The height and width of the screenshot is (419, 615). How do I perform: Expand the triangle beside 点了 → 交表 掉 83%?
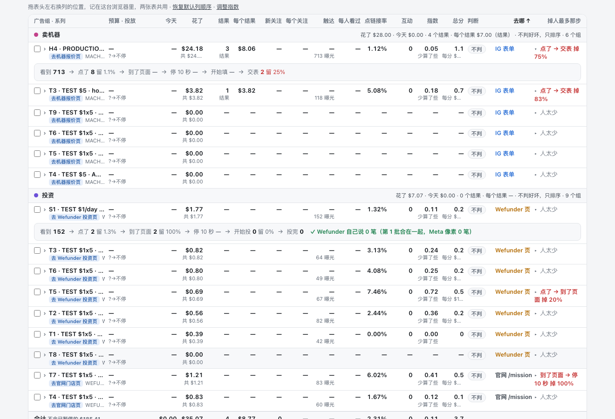536,91
